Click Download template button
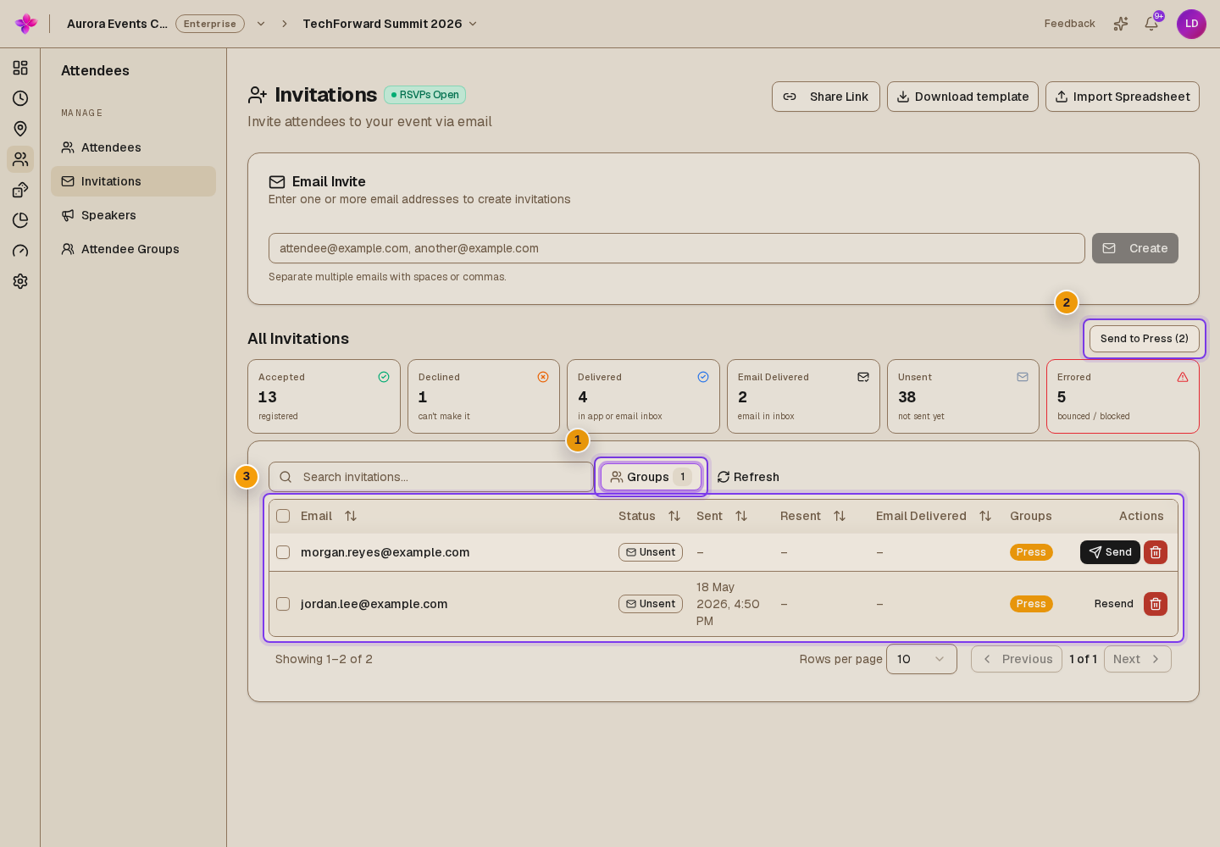This screenshot has height=847, width=1220. (962, 97)
